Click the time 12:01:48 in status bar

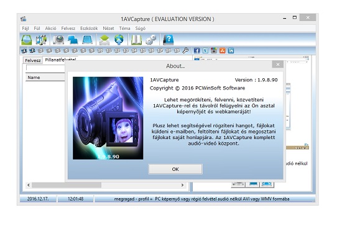(x=75, y=199)
